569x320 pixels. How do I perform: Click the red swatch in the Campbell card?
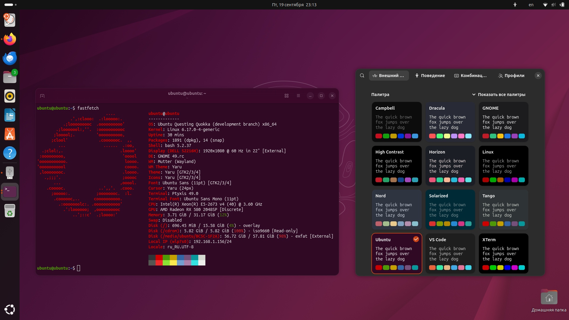click(379, 136)
